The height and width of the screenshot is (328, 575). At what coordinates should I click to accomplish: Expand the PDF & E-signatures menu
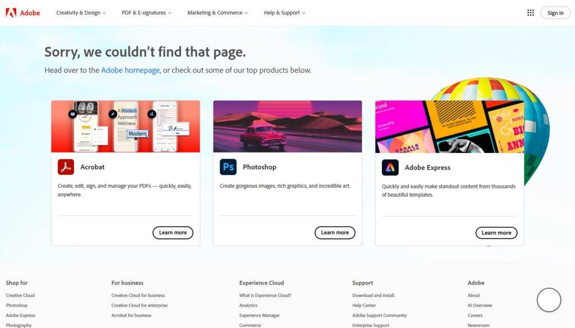(147, 13)
